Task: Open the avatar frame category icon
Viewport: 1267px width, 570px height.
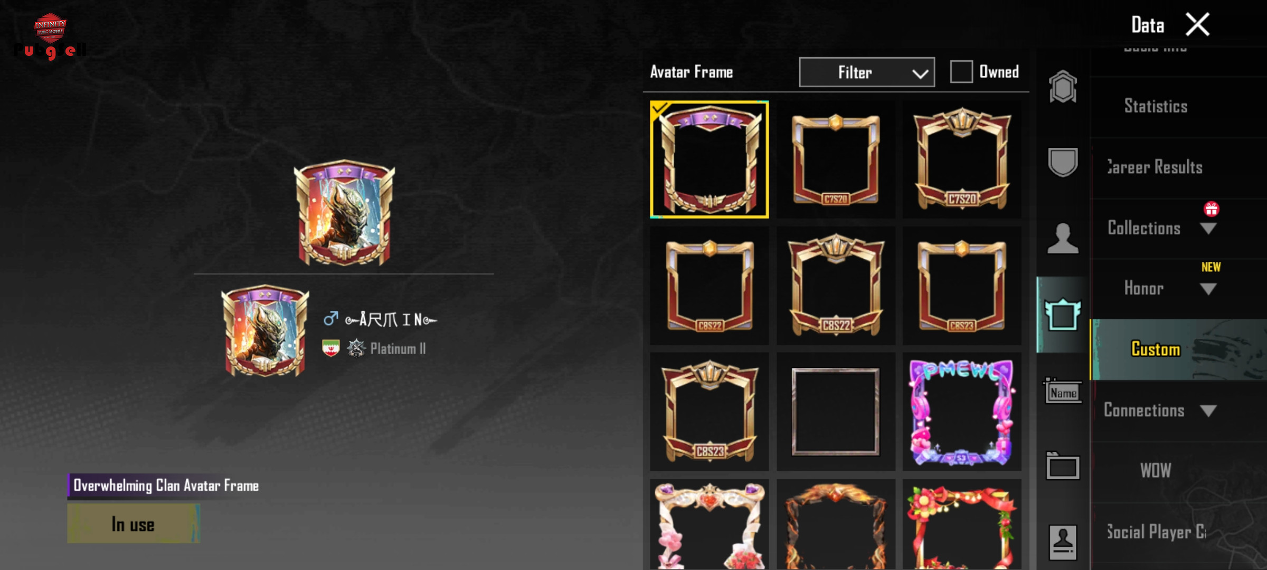Action: point(1063,315)
